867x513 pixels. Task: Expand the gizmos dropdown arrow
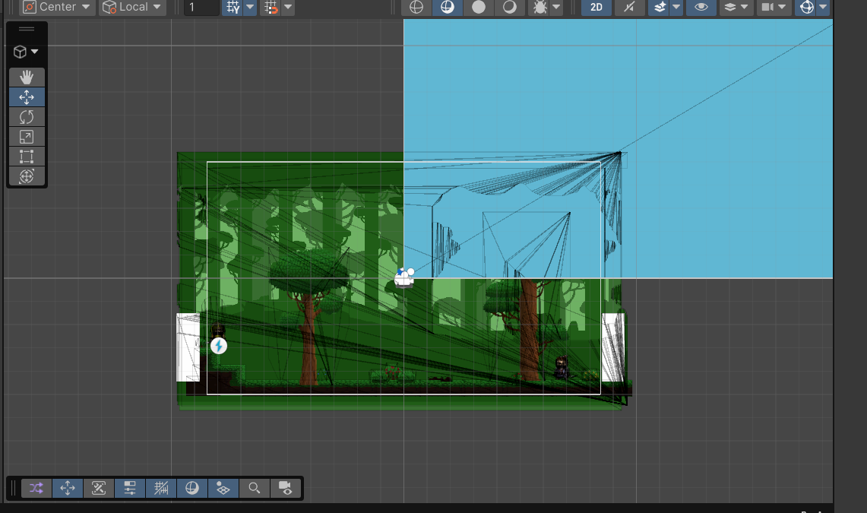(824, 7)
